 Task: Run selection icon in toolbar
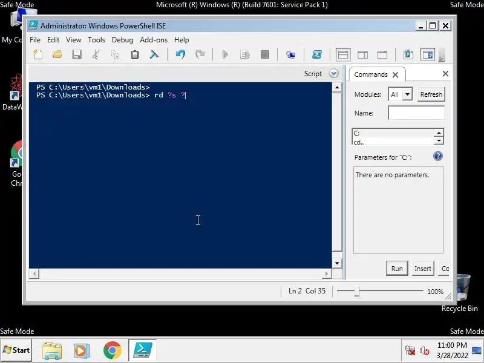pyautogui.click(x=245, y=54)
